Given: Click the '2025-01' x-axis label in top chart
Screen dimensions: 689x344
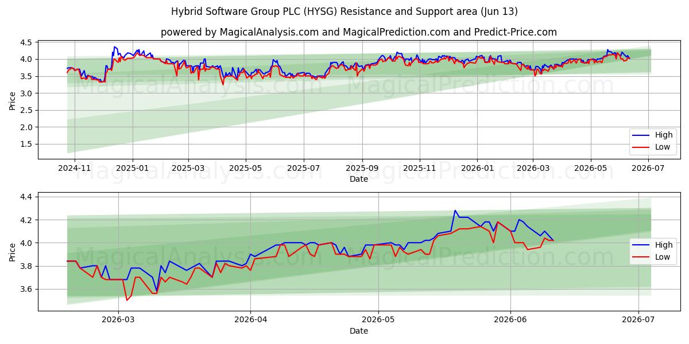Looking at the screenshot, I should (133, 168).
